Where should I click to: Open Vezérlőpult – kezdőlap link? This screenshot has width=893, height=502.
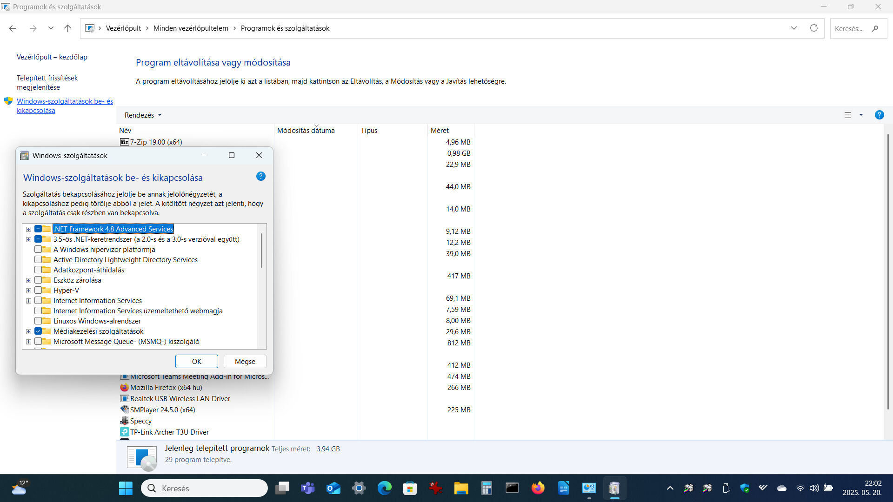tap(52, 57)
